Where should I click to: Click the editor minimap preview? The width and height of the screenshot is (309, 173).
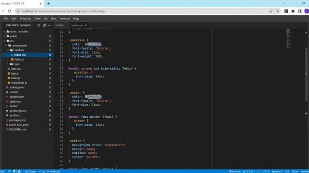(289, 38)
